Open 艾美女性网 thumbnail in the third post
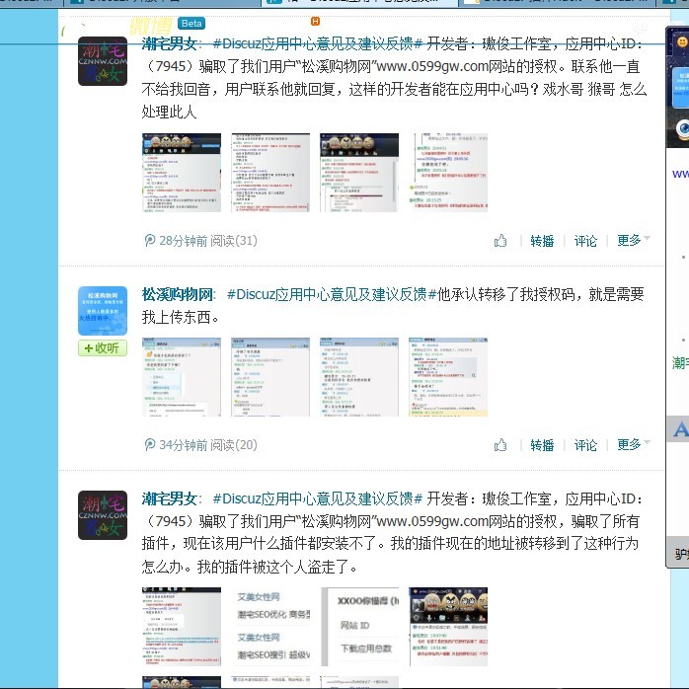Viewport: 689px width, 689px height. [x=270, y=627]
